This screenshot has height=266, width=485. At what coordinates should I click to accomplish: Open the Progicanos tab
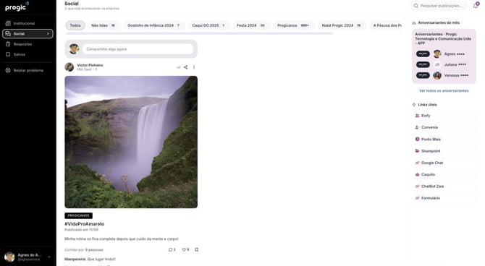point(293,25)
